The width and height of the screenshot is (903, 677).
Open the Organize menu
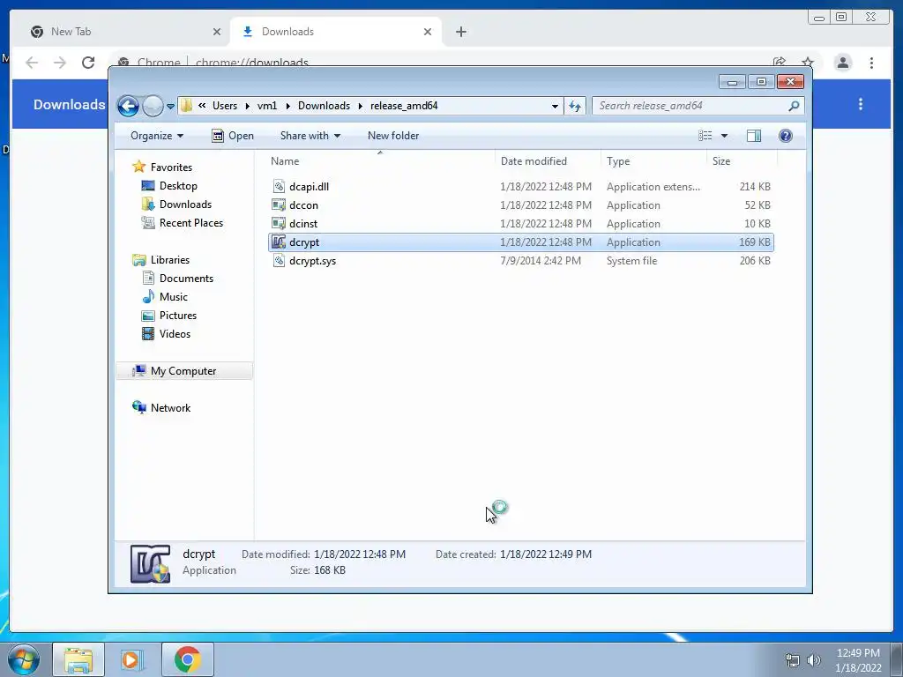point(157,136)
